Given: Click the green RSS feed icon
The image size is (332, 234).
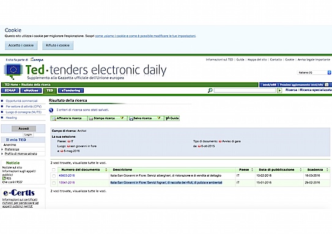Looking at the screenshot, I should (4, 179).
